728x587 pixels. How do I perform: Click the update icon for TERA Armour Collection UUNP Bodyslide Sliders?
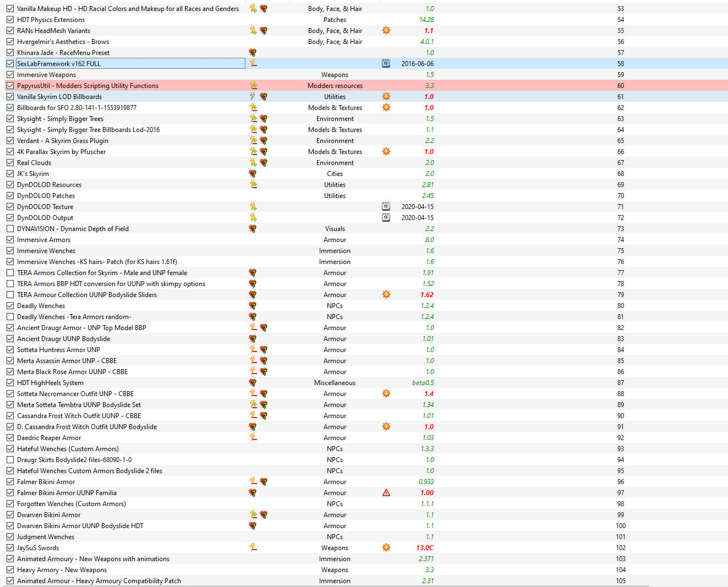pos(386,294)
